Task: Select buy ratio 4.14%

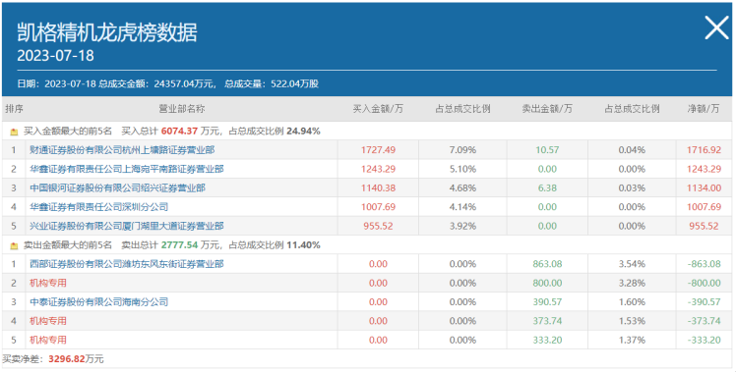Action: [462, 207]
